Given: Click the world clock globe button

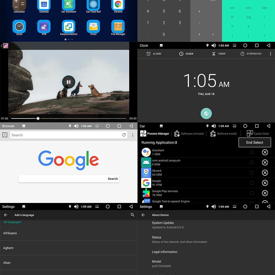Looking at the screenshot, I should coord(206,114).
